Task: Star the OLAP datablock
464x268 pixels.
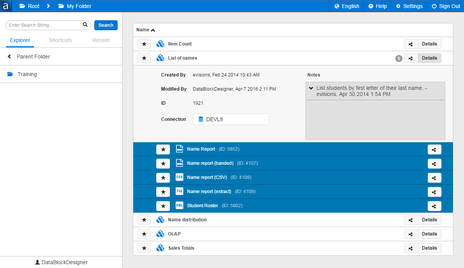Action: [144, 234]
